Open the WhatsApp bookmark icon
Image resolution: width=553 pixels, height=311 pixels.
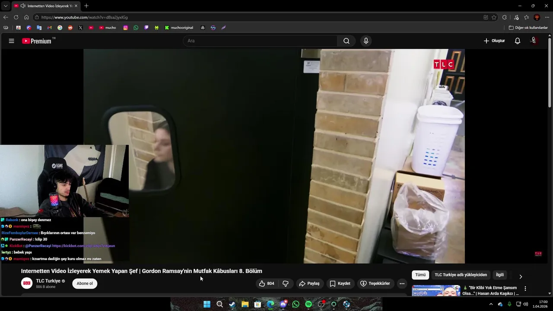coord(136,28)
